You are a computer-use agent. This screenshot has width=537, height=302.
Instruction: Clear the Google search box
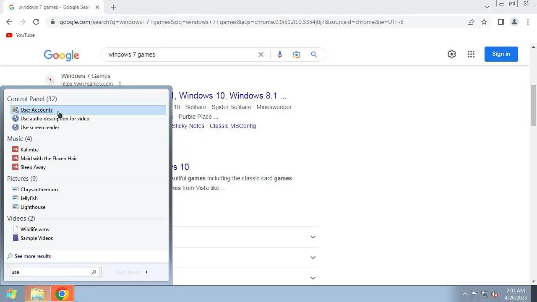tap(261, 55)
